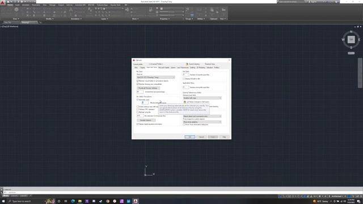Click OK in the Options dialog
This screenshot has width=363, height=204.
coord(189,137)
